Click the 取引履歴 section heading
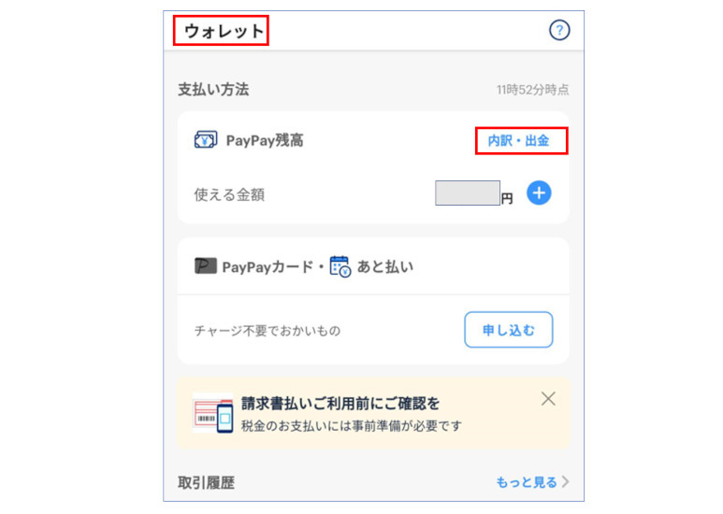Image resolution: width=723 pixels, height=514 pixels. 207,483
